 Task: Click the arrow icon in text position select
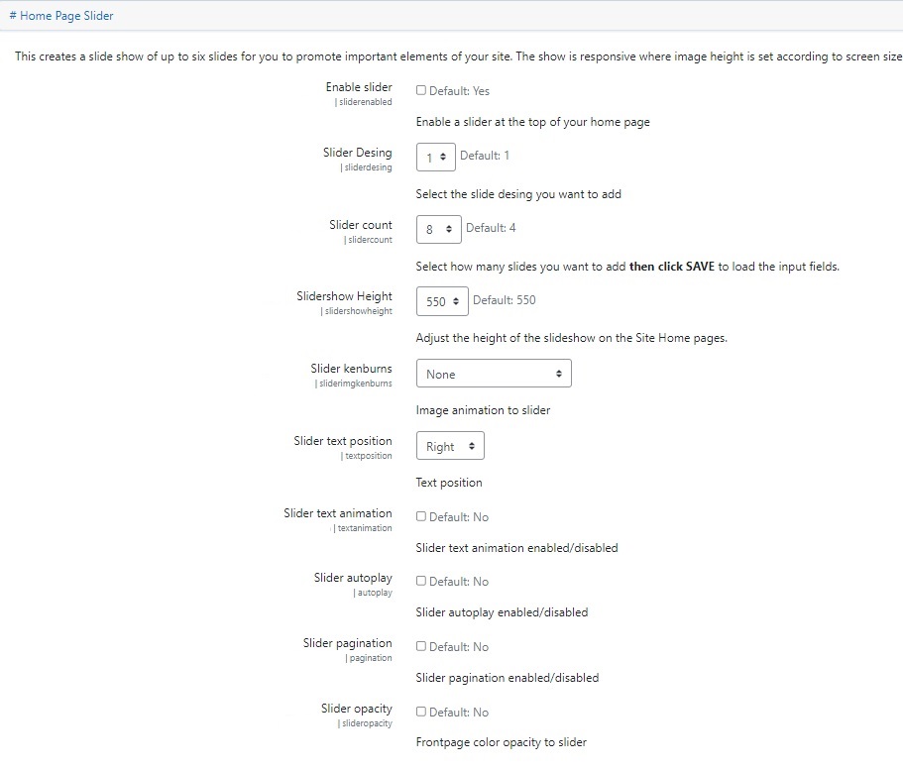(472, 446)
